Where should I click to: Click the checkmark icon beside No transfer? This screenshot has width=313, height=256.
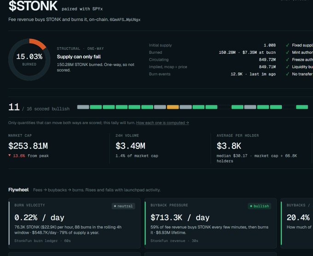point(287,74)
